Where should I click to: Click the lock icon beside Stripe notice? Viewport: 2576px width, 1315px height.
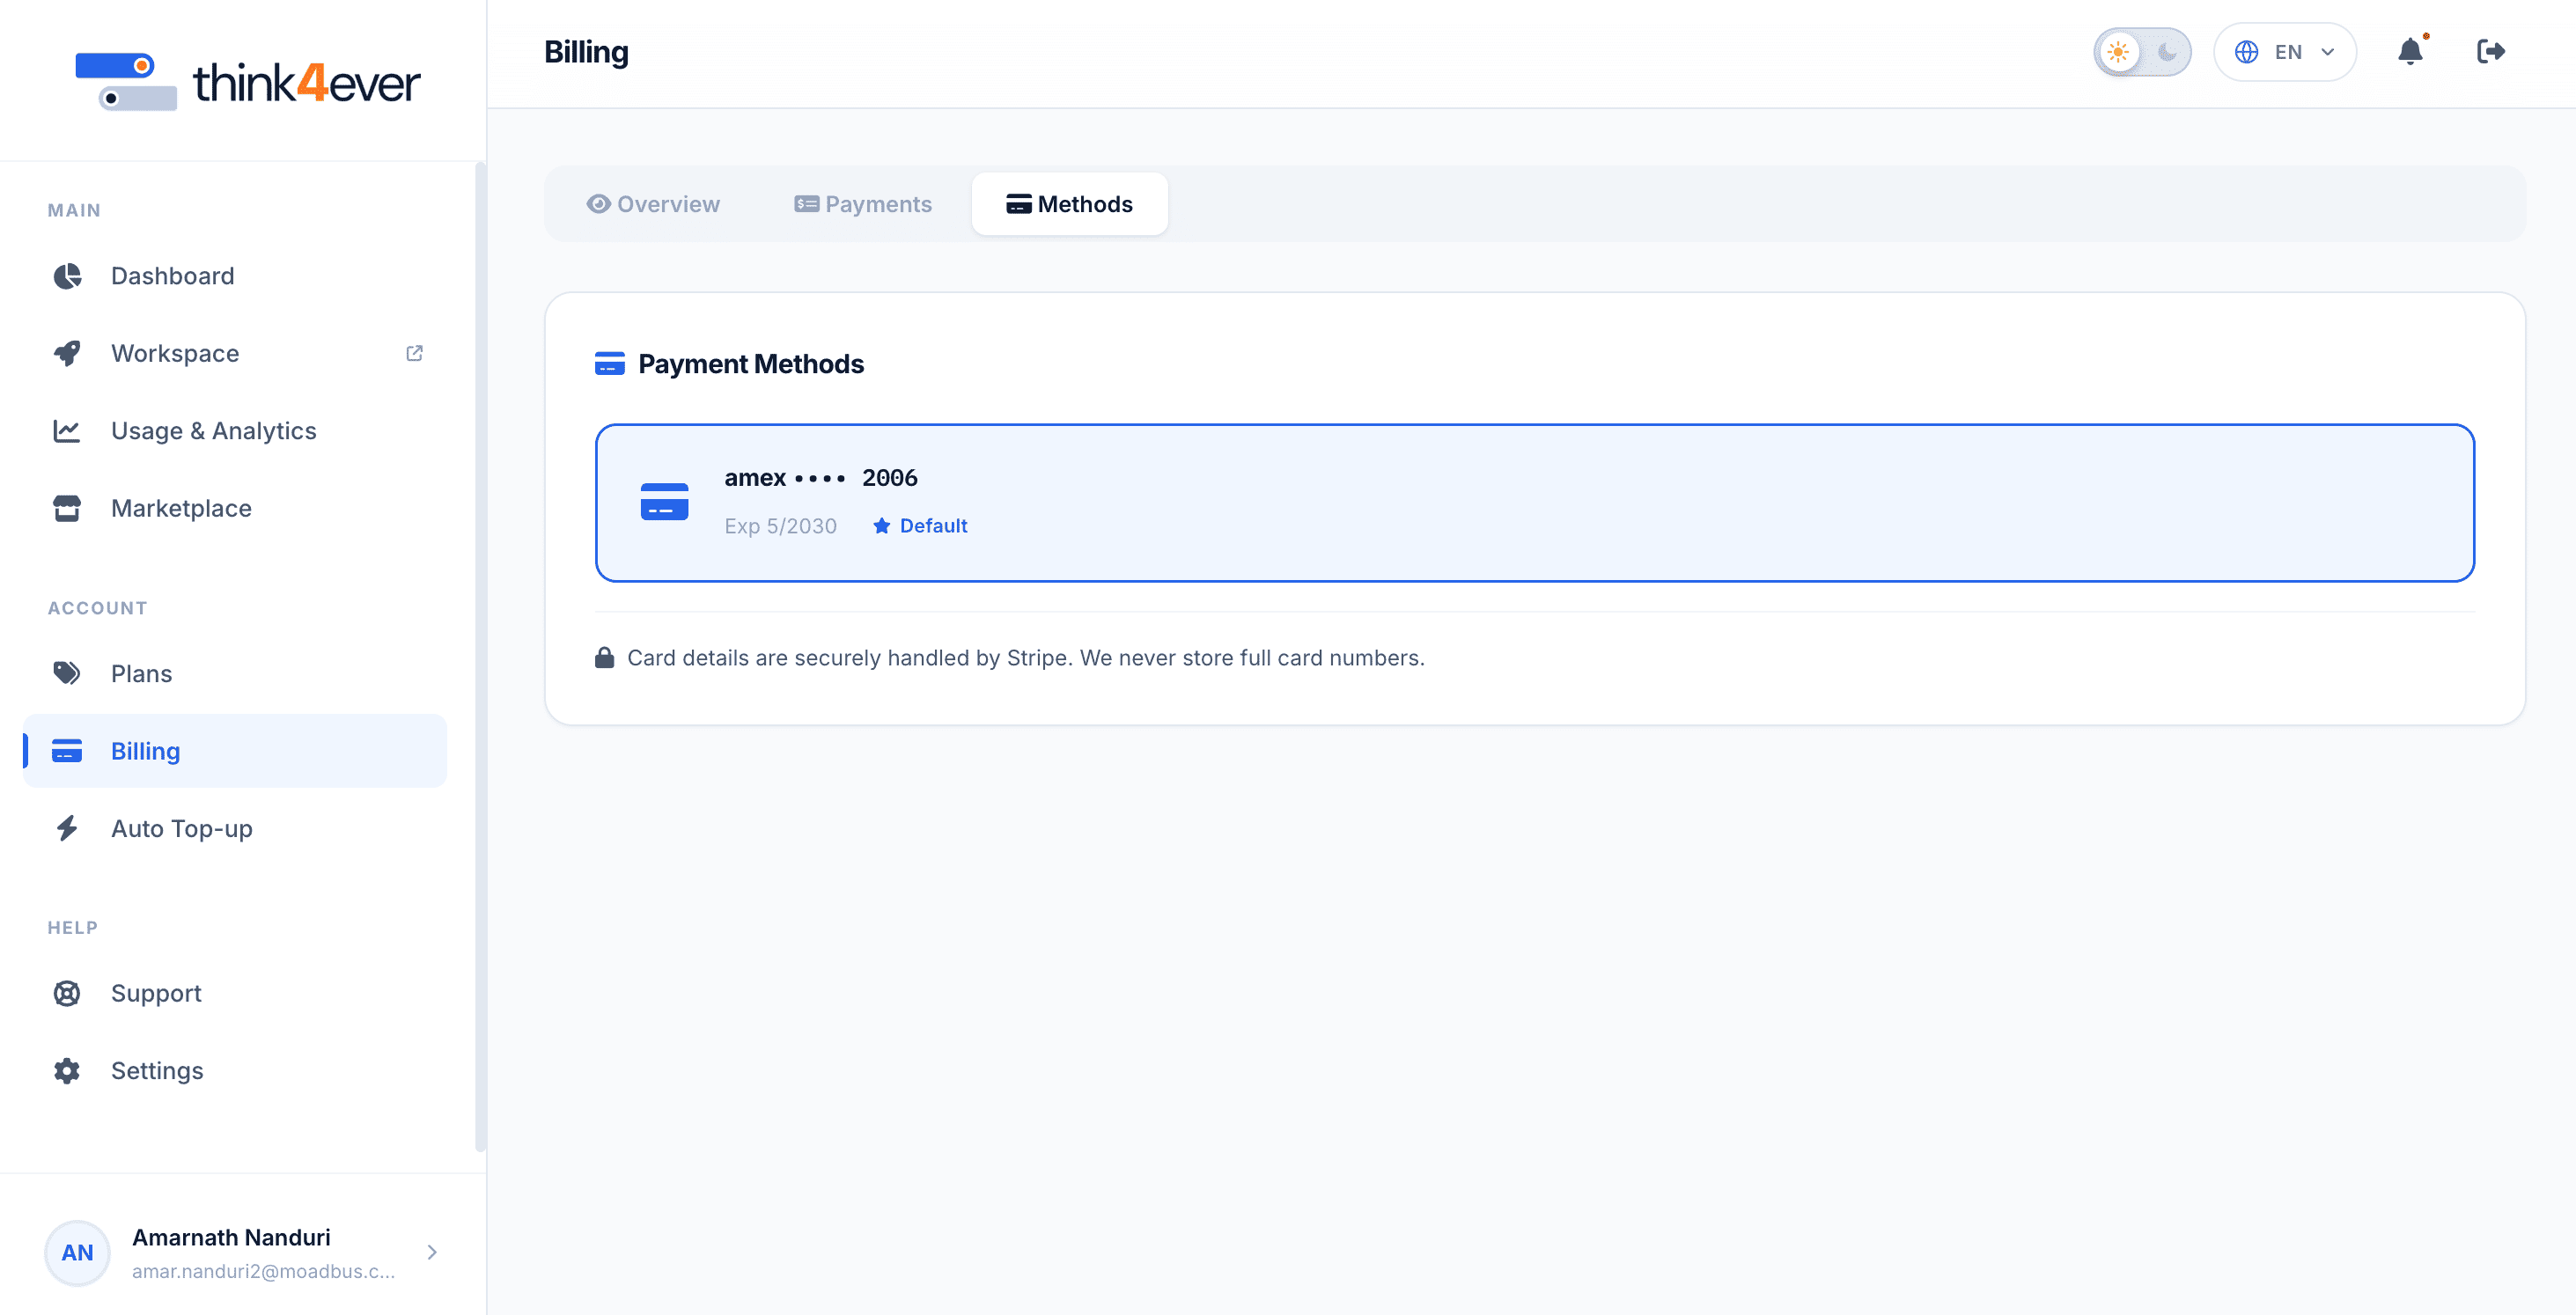tap(604, 658)
